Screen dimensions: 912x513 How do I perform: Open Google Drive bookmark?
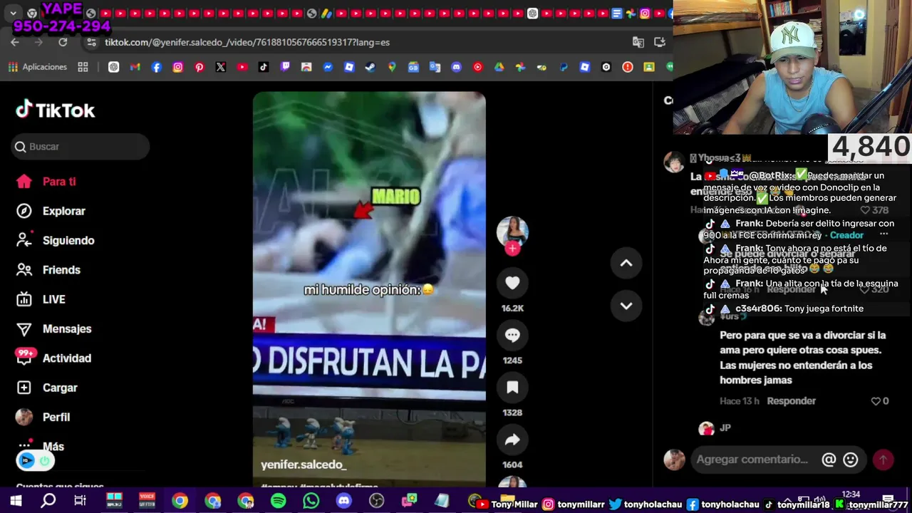499,67
